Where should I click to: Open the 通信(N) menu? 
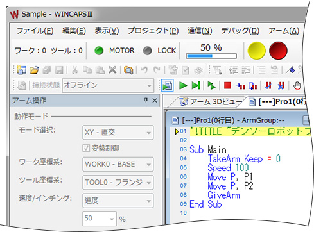[x=200, y=31]
